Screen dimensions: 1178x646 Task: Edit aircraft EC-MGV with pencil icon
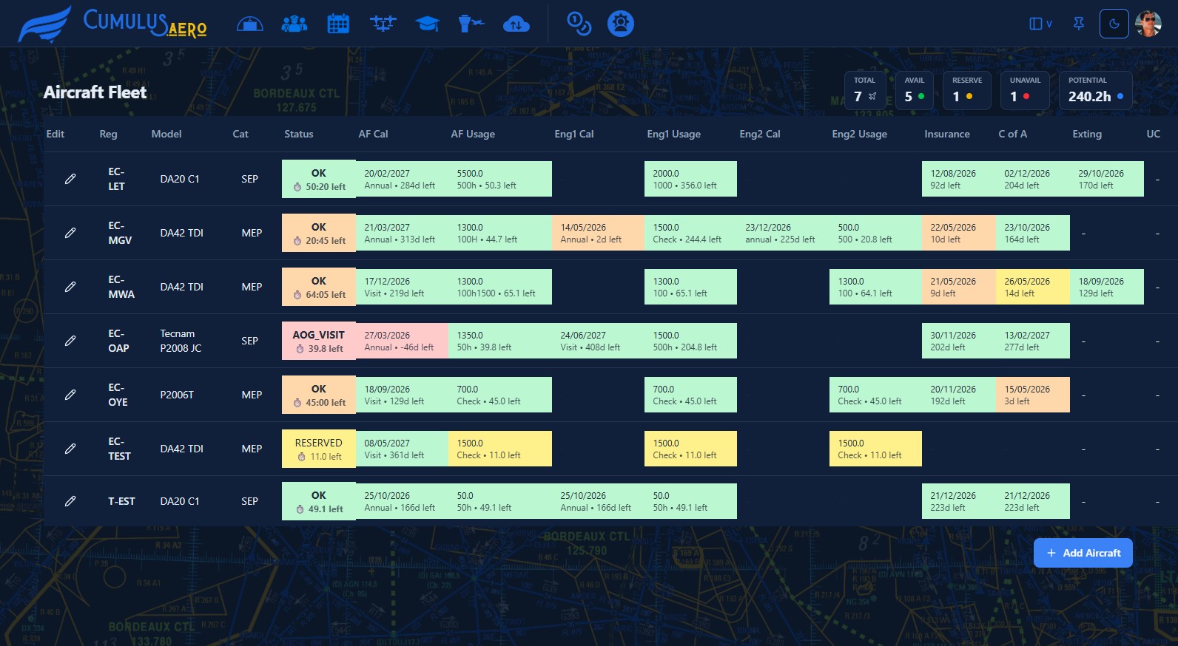coord(70,233)
